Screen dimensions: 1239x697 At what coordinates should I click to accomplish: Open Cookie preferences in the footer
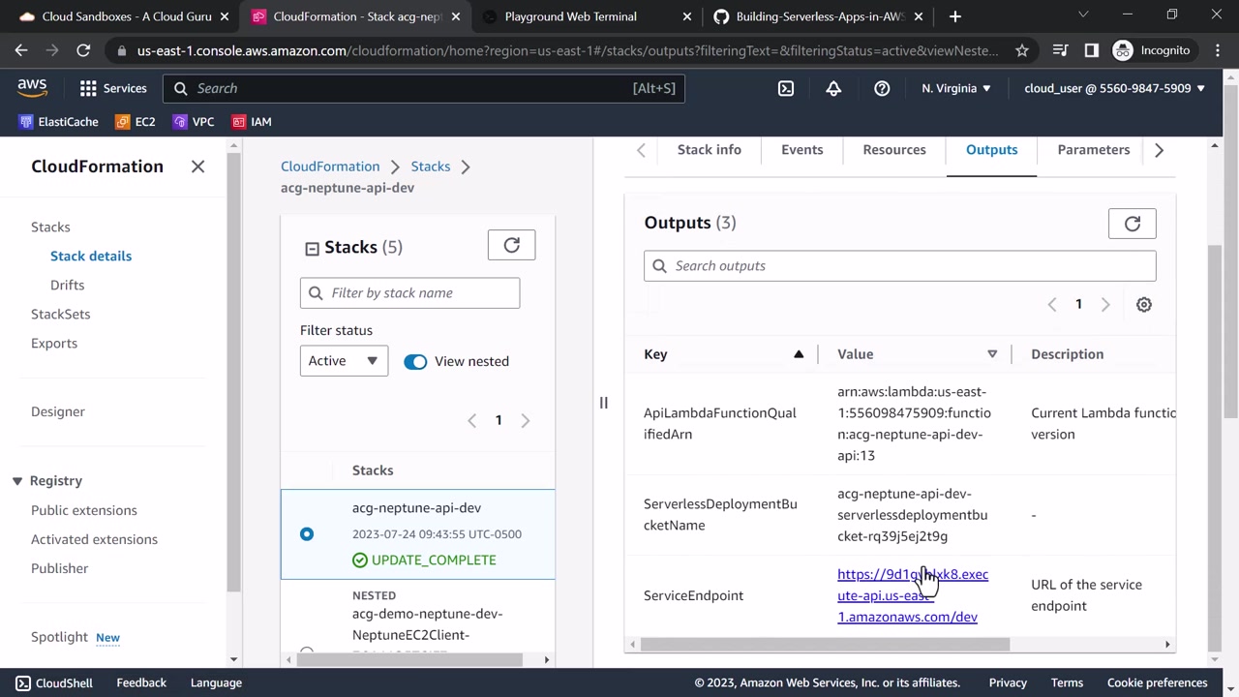click(1158, 682)
